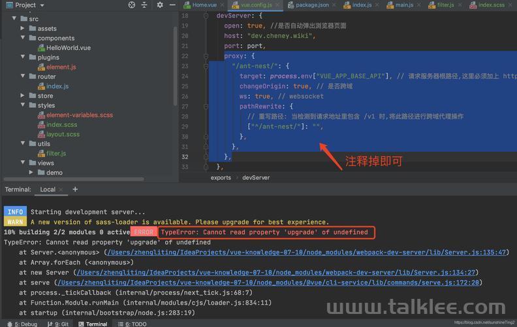517x327 pixels.
Task: Select index.scss in styles folder
Action: (x=61, y=124)
